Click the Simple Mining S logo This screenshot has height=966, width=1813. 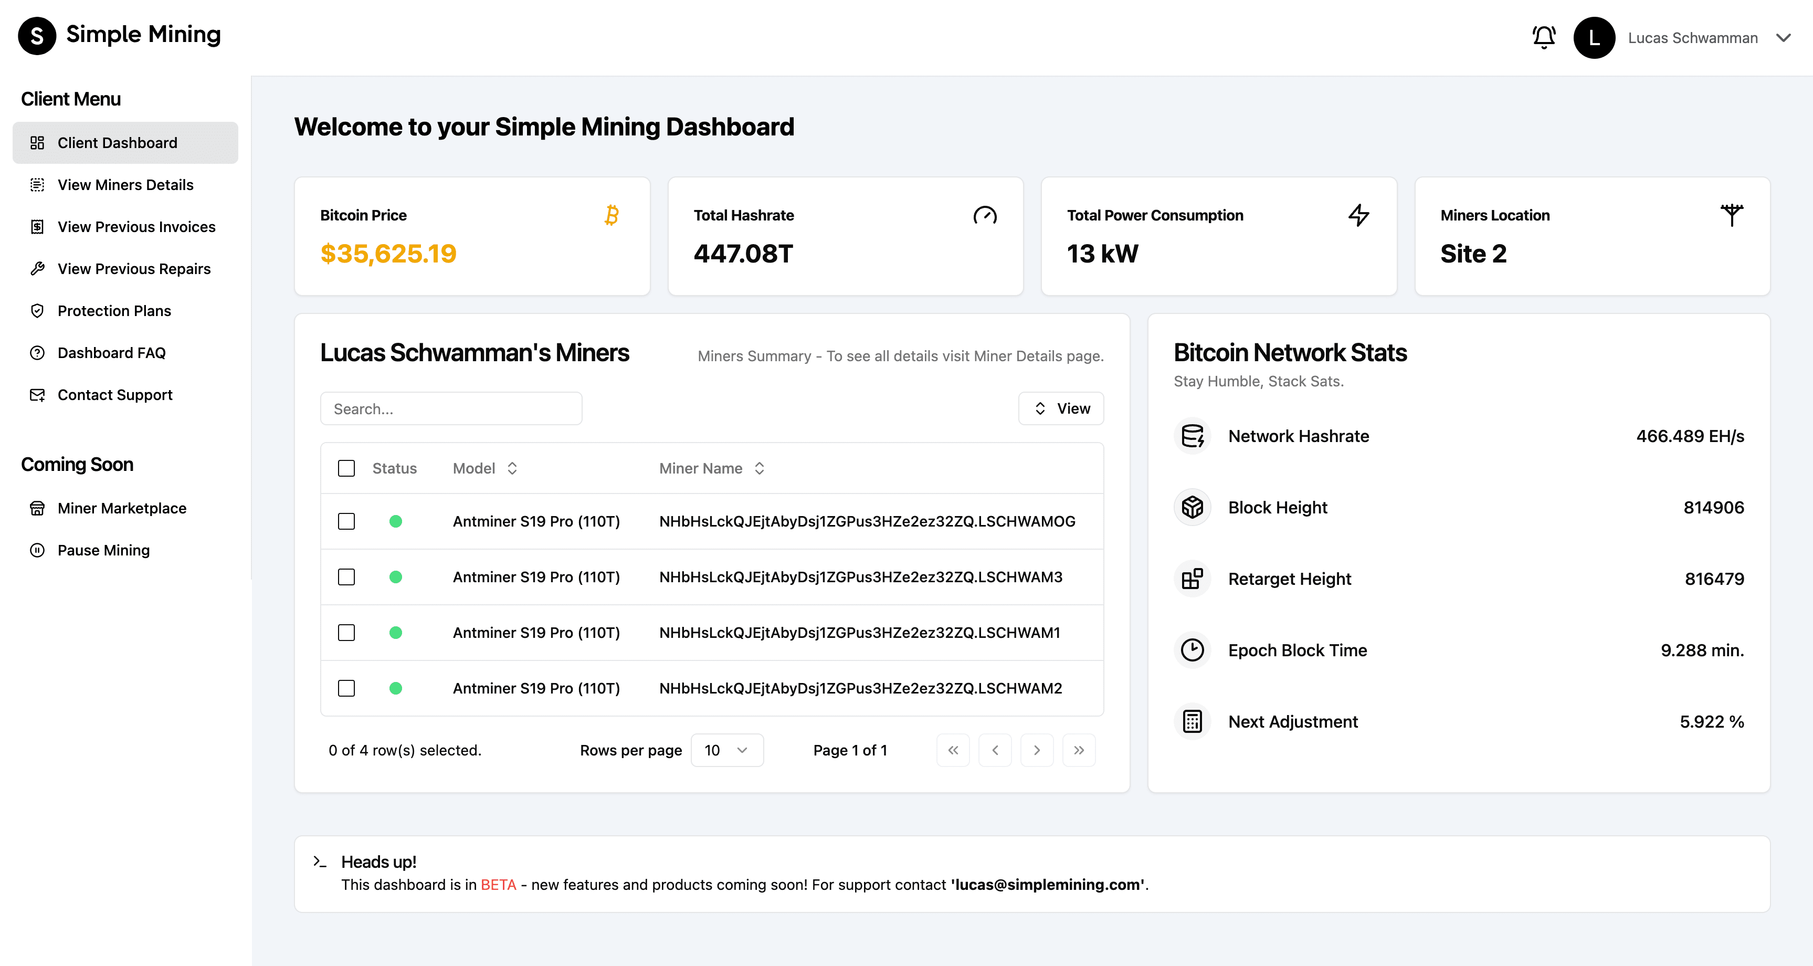pyautogui.click(x=37, y=35)
